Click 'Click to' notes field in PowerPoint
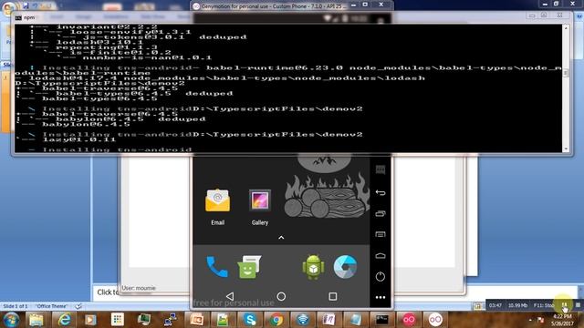Image resolution: width=584 pixels, height=328 pixels. click(108, 292)
